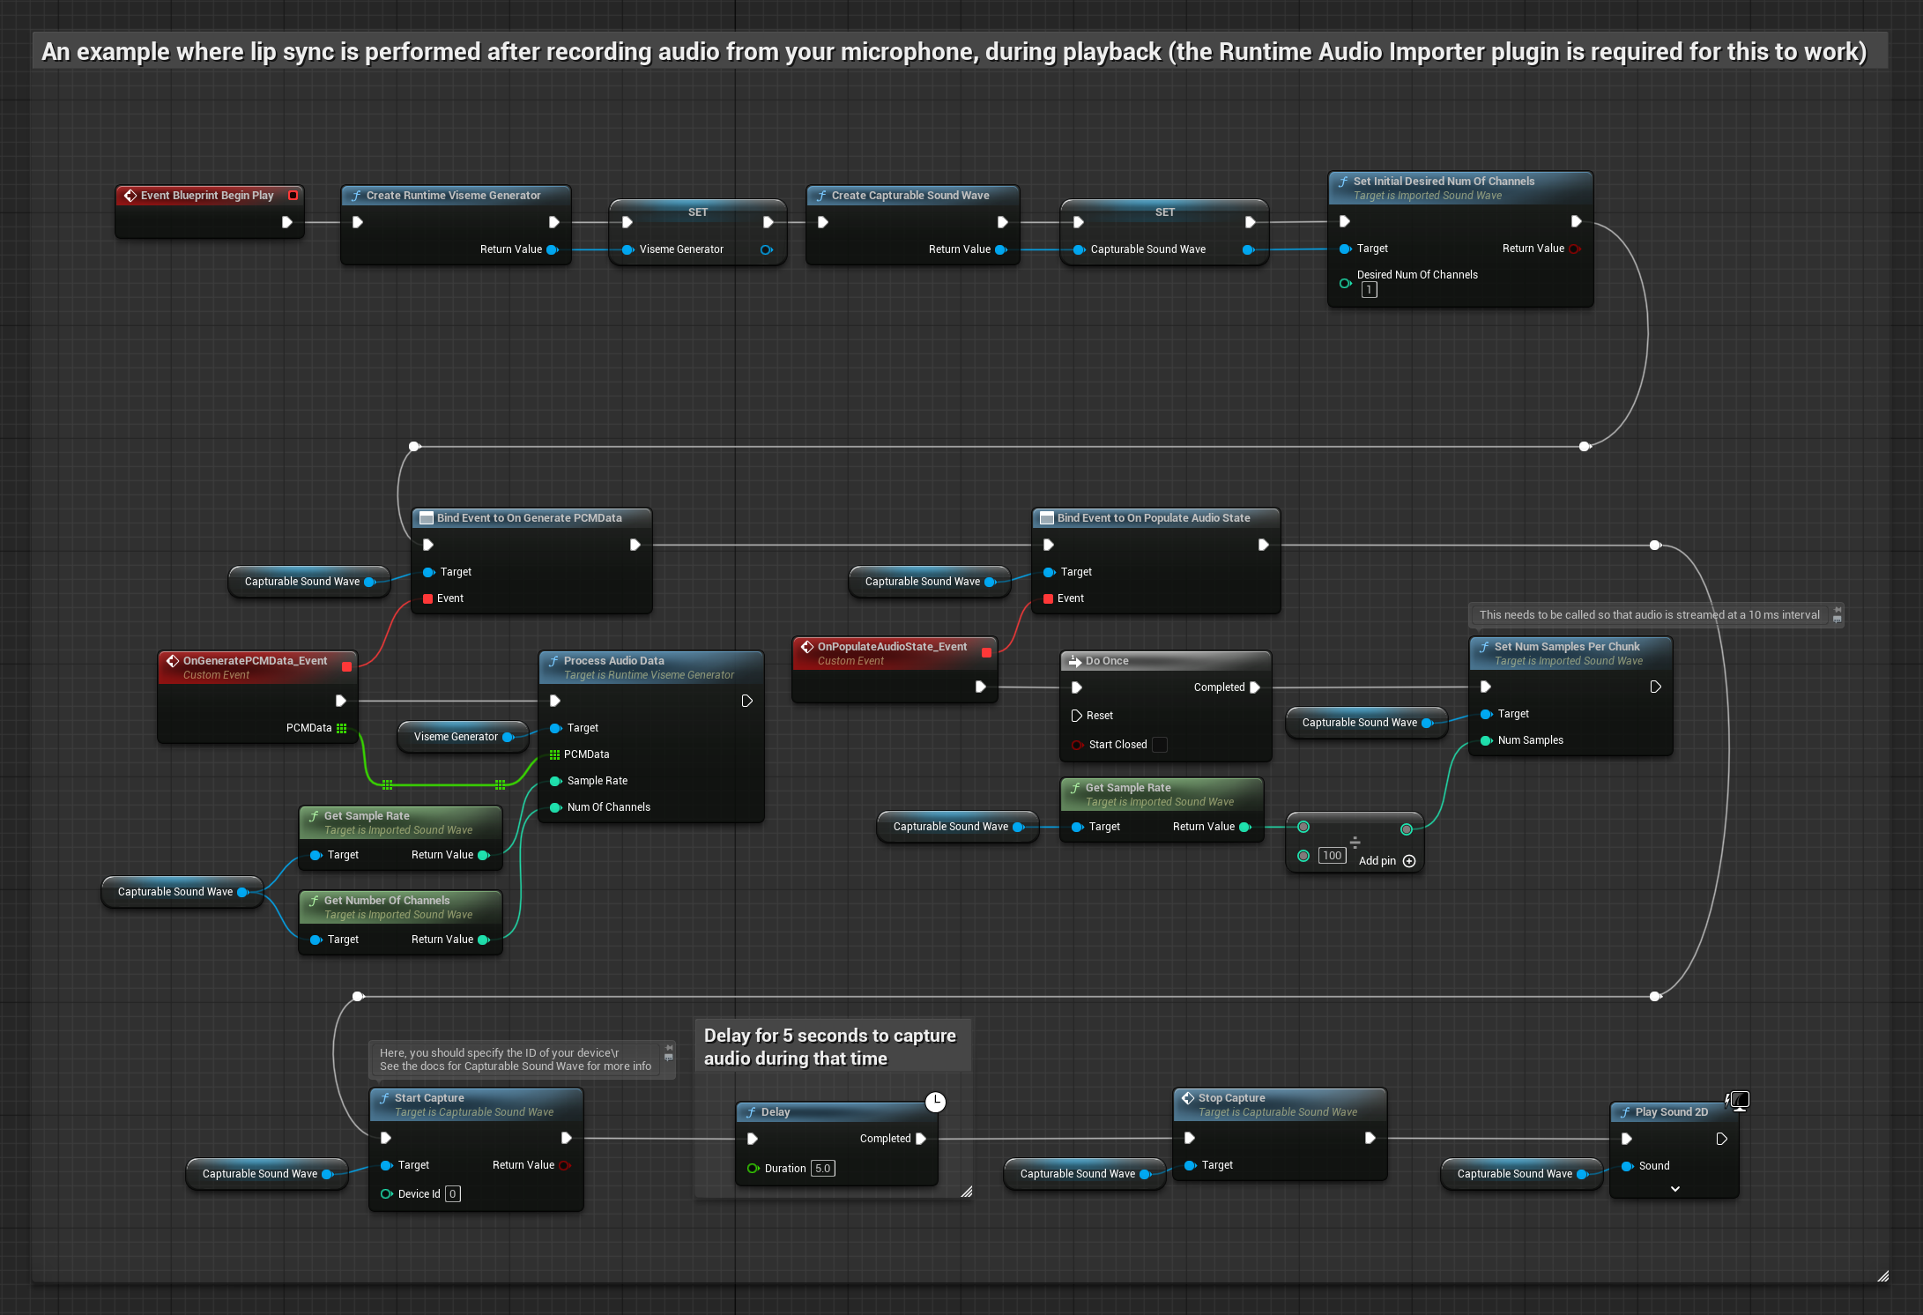1923x1315 pixels.
Task: Click the arrow icon on the Do Once node
Action: pos(1075,660)
